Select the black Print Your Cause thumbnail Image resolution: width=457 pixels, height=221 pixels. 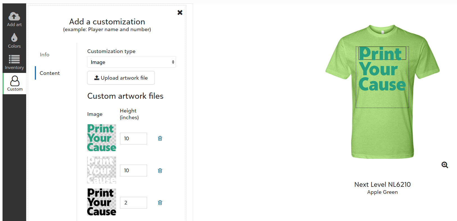click(x=101, y=202)
